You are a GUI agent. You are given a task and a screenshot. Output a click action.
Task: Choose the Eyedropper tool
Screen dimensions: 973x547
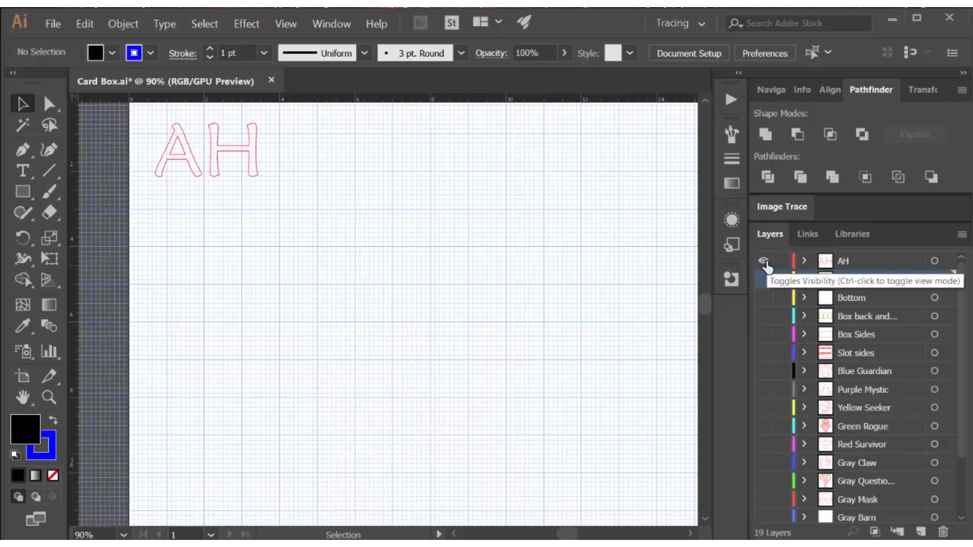click(23, 327)
